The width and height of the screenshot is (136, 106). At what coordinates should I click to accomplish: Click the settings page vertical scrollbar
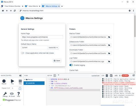[135, 26]
